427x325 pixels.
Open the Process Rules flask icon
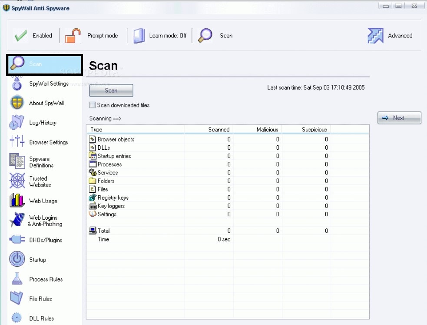(17, 278)
